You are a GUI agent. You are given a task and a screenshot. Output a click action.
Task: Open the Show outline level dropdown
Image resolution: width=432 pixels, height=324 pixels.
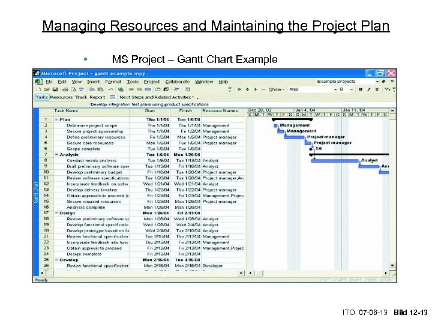tap(277, 89)
